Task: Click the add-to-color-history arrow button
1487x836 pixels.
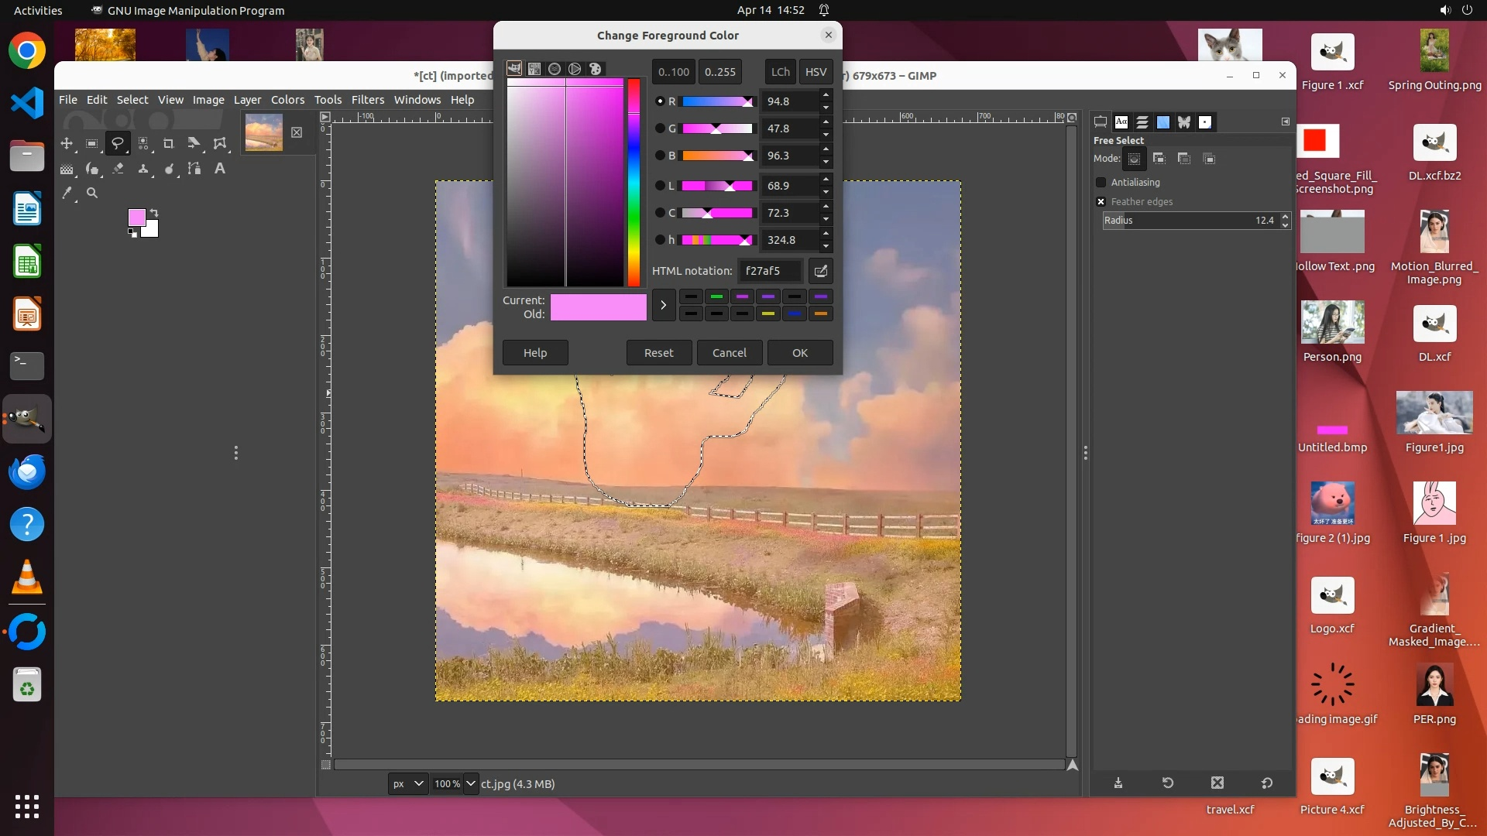Action: [x=663, y=305]
